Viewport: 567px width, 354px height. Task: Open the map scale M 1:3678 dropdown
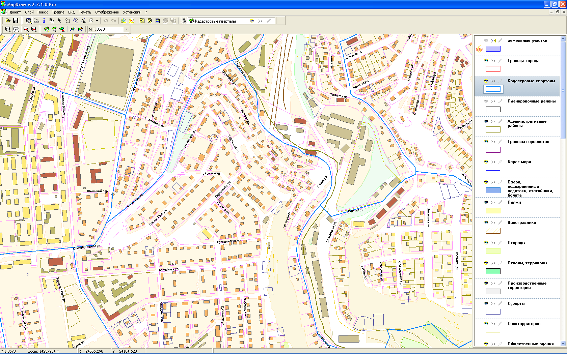tap(127, 29)
